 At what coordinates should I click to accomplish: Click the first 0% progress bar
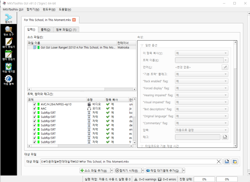(204, 179)
